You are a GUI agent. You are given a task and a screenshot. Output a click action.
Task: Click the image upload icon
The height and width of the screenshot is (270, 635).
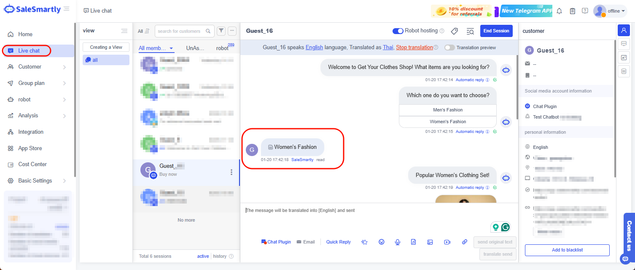430,242
